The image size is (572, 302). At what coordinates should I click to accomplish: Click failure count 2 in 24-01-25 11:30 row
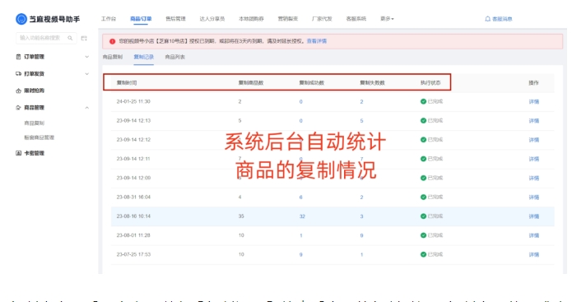click(361, 102)
